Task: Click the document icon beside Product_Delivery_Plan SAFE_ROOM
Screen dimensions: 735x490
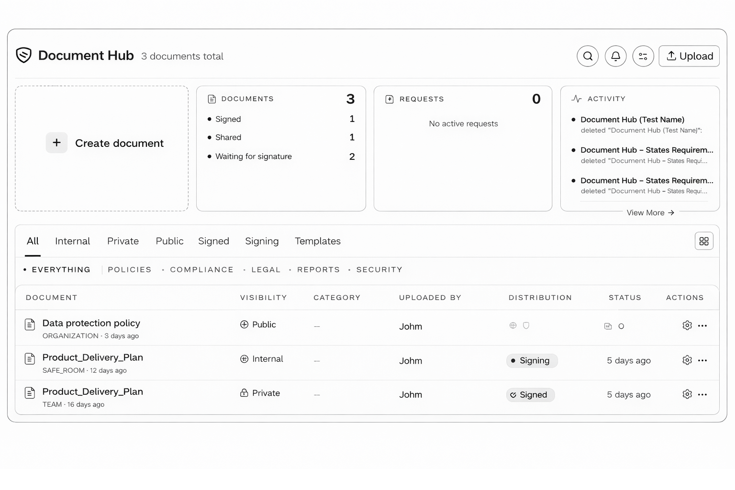Action: 30,358
